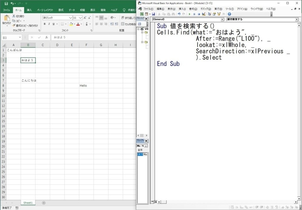302x210 pixels.
Task: Apply yellow fill color bucket
Action: point(71,24)
